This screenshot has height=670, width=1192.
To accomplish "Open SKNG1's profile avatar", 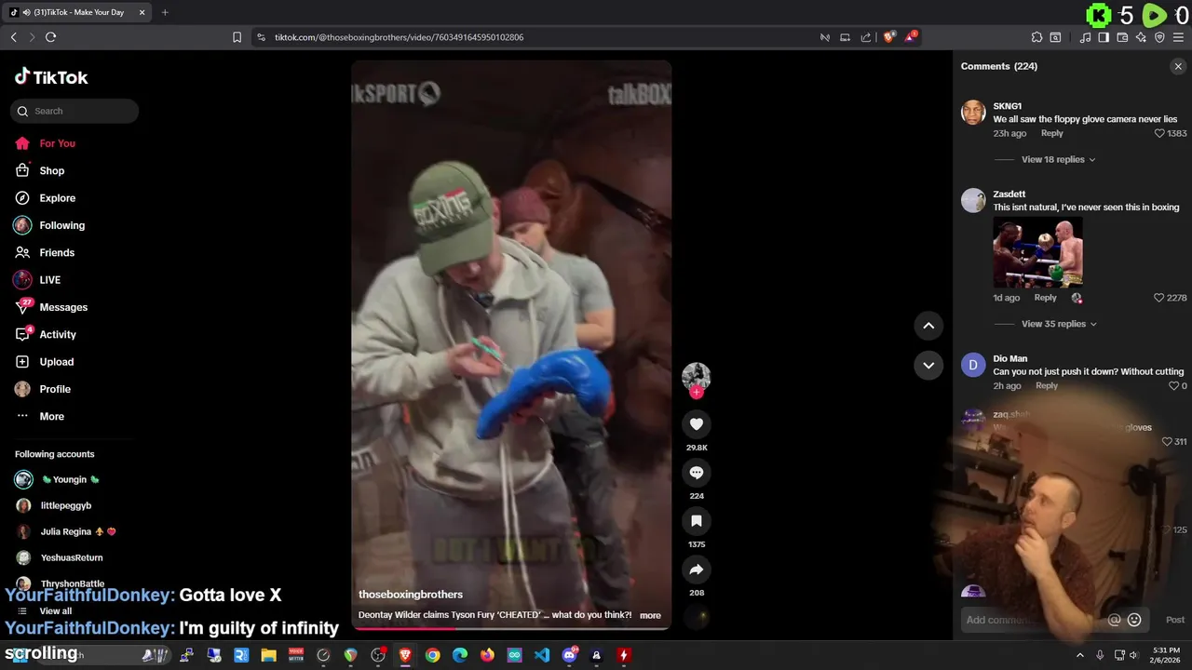I will click(x=973, y=113).
